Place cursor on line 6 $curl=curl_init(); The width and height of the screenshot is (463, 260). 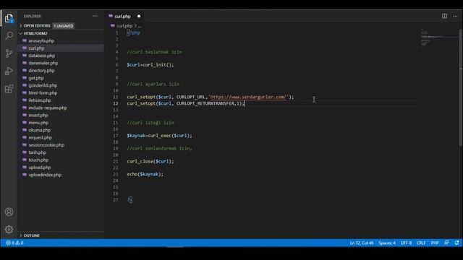coord(150,65)
